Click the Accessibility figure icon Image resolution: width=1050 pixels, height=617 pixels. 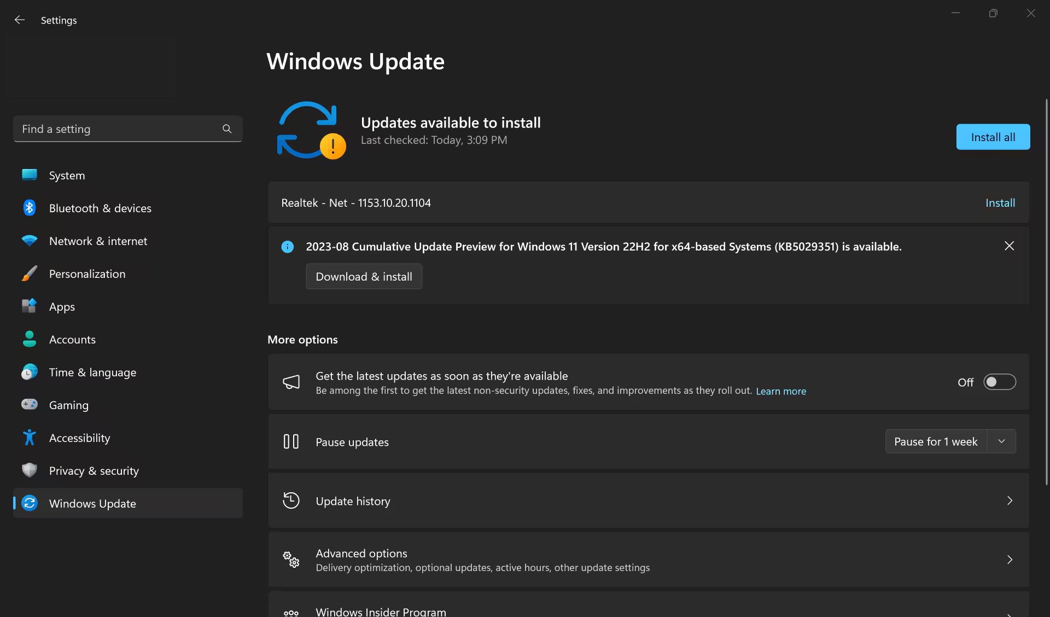point(30,438)
